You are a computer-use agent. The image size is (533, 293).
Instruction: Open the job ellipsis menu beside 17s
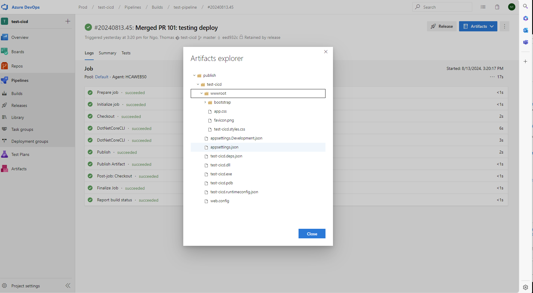[x=492, y=77]
